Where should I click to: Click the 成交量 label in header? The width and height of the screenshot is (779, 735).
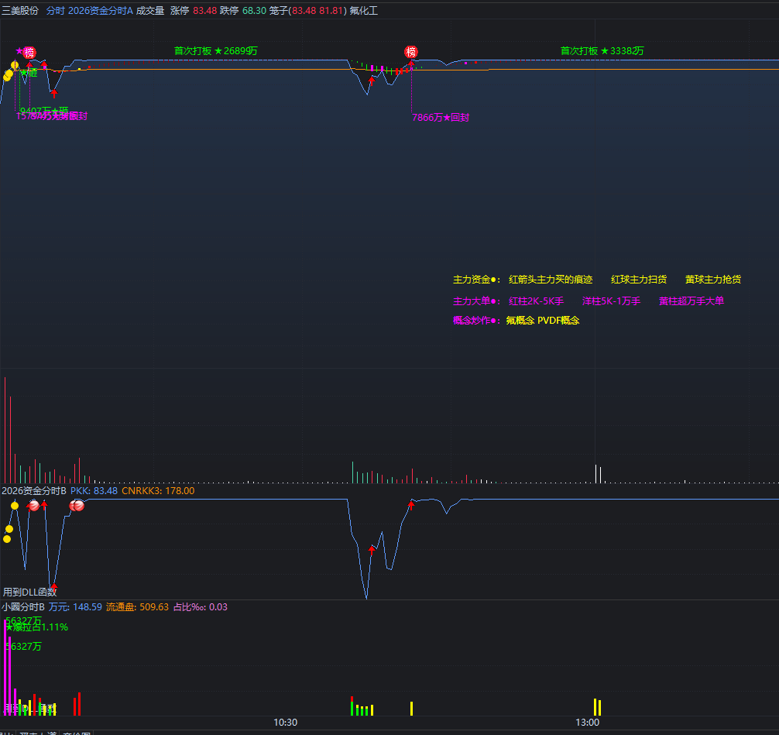click(150, 10)
